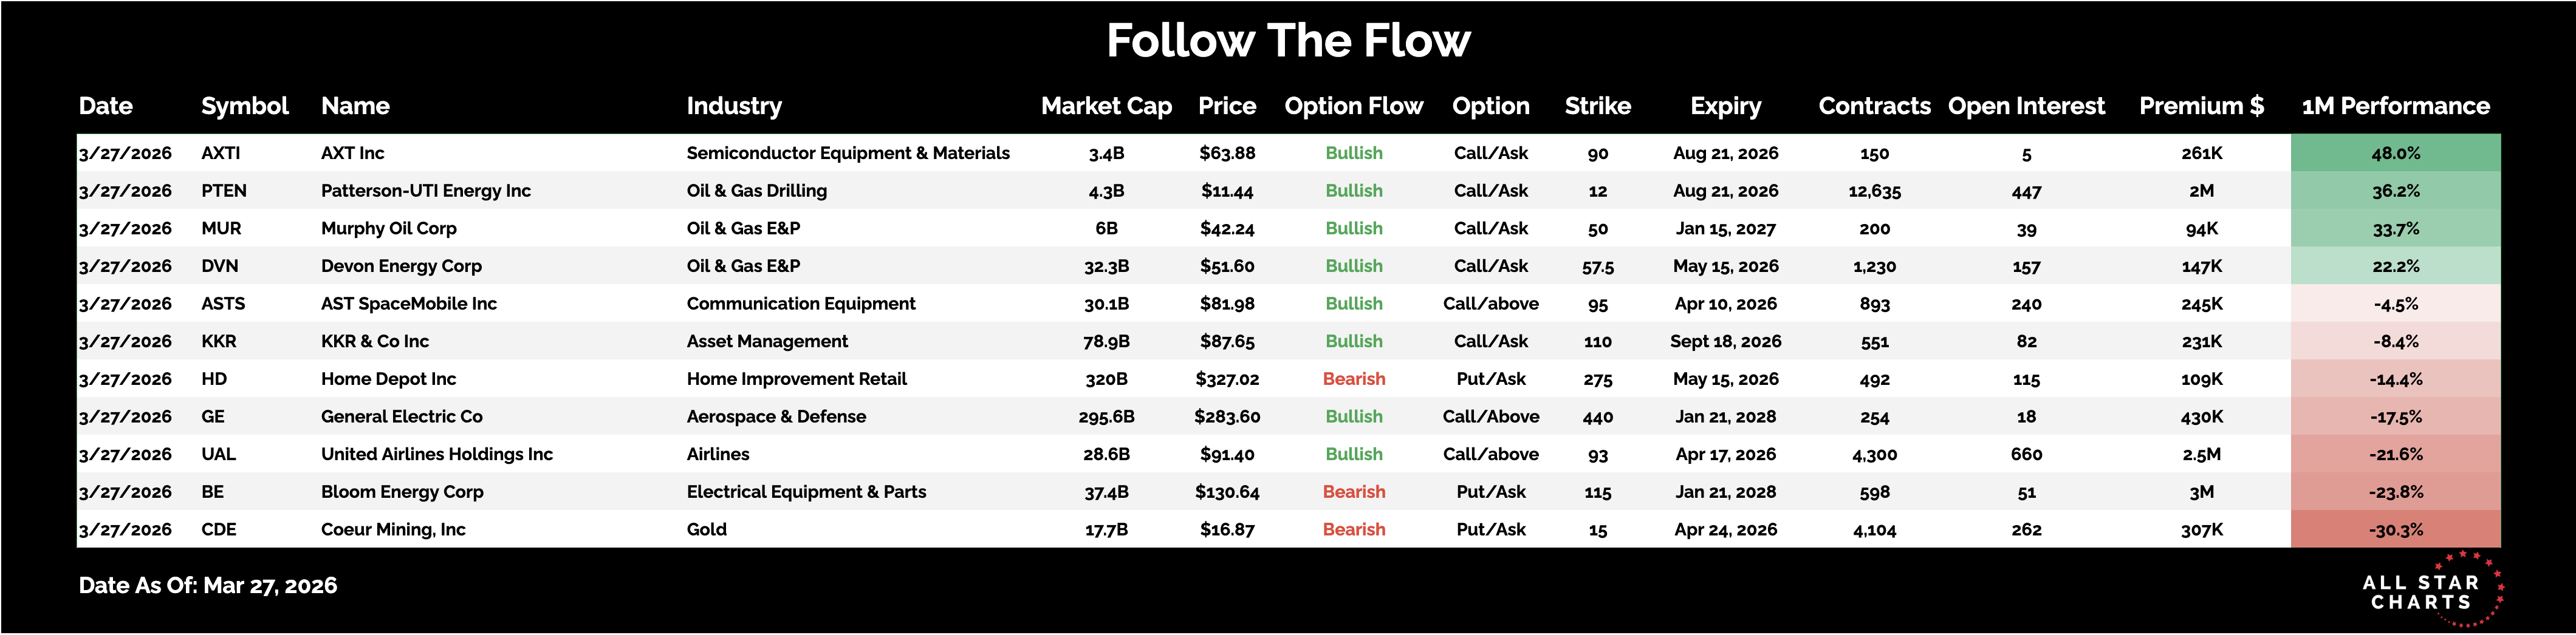Select the Home Depot Inc name

(388, 379)
